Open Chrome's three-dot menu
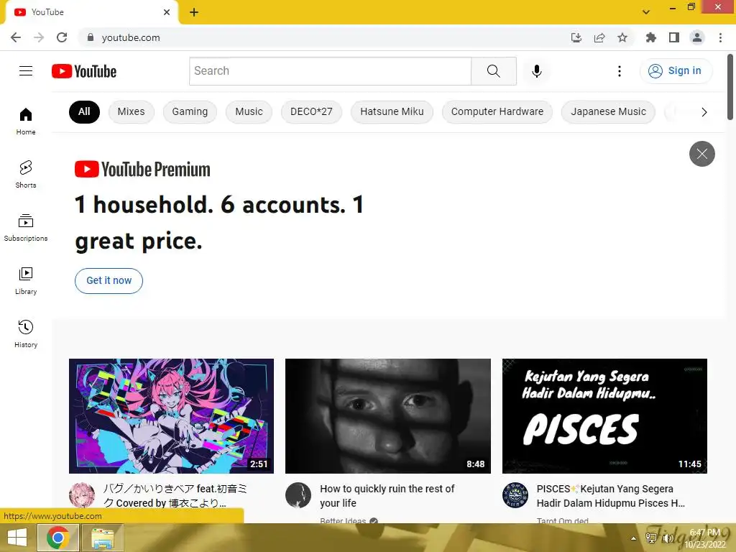The width and height of the screenshot is (736, 552). pyautogui.click(x=720, y=37)
